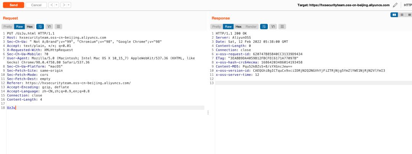Go back to previous request in history
412x154 pixels.
coord(51,5)
